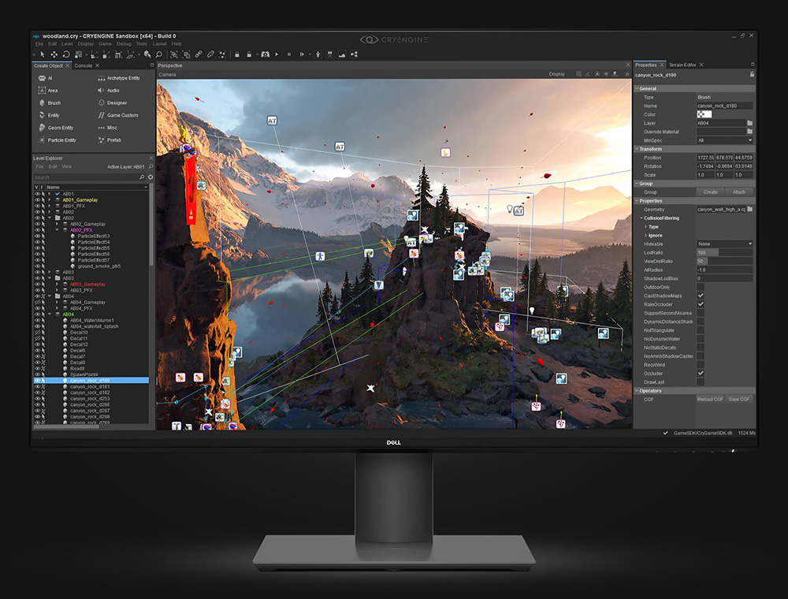The image size is (788, 599).
Task: Switch to the Terrain Editor tab
Action: tap(682, 65)
